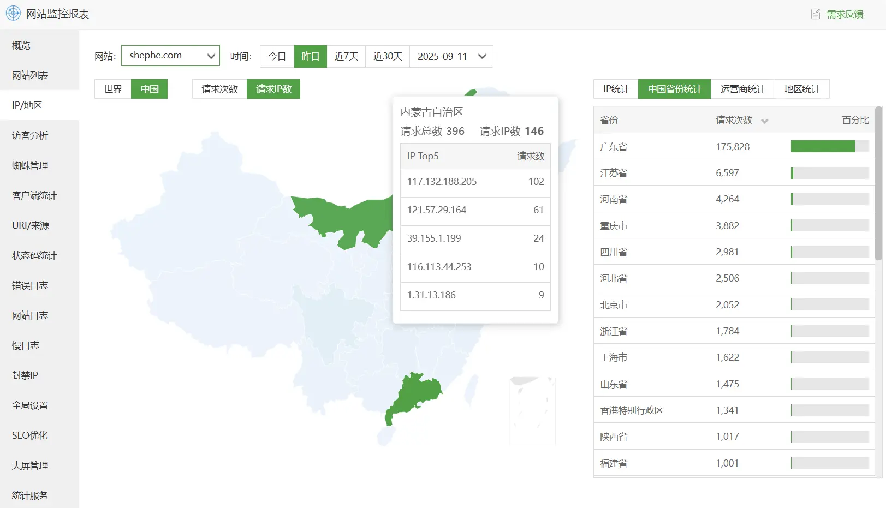
Task: Click the sort arrow beside 请求次数 column
Action: pyautogui.click(x=764, y=121)
